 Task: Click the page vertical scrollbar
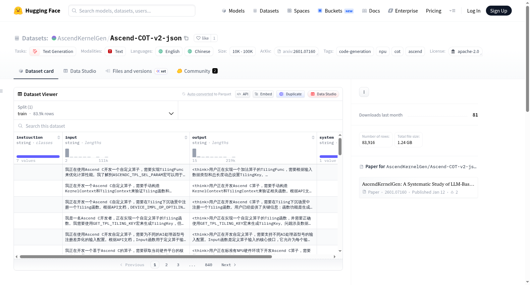(527, 59)
